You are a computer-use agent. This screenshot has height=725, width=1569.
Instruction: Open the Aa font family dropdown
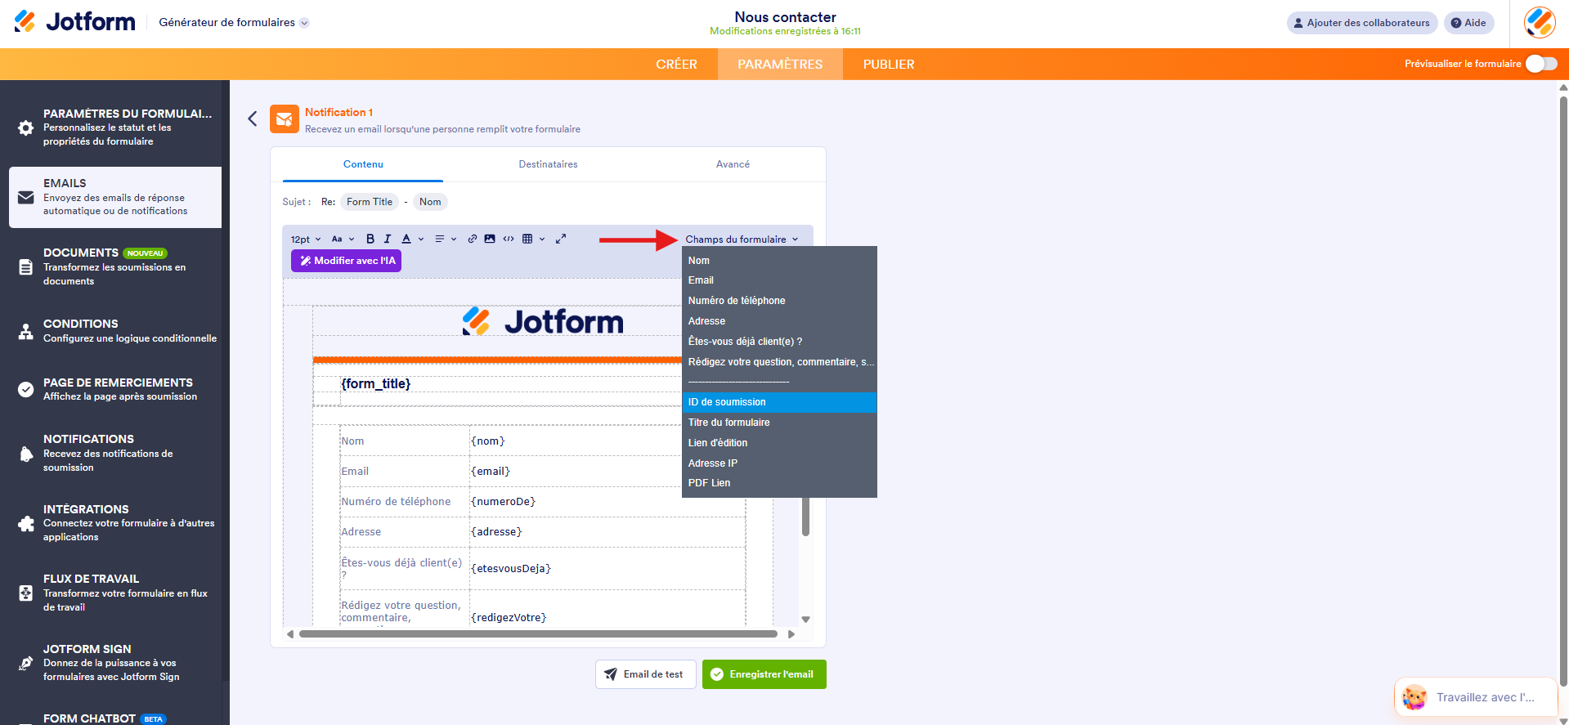point(343,239)
